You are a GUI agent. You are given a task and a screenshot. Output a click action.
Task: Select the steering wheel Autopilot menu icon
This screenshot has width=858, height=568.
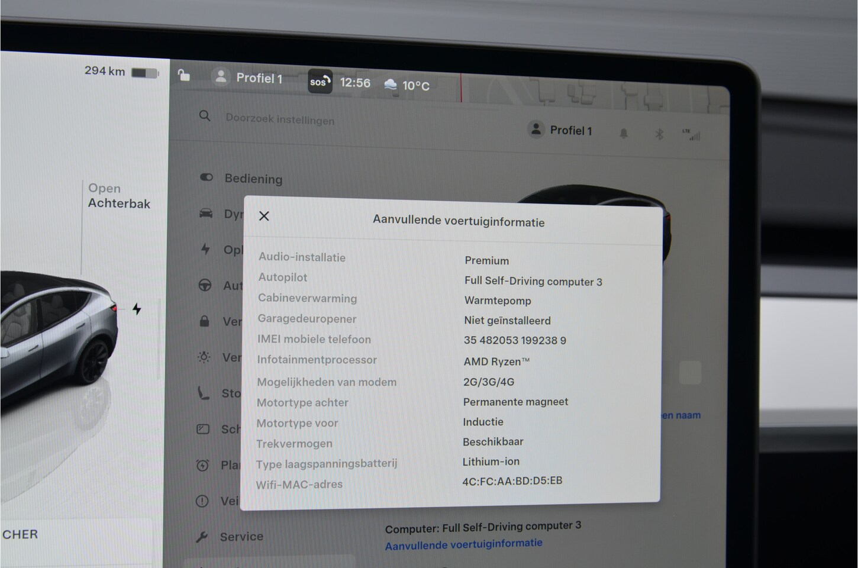pos(205,285)
